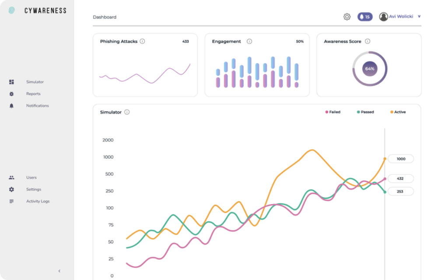Click the Dashboard breadcrumb title
Viewport: 448px width, 280px height.
[x=105, y=17]
